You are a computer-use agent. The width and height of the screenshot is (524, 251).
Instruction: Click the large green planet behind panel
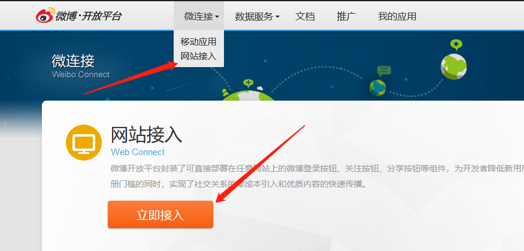tap(248, 96)
